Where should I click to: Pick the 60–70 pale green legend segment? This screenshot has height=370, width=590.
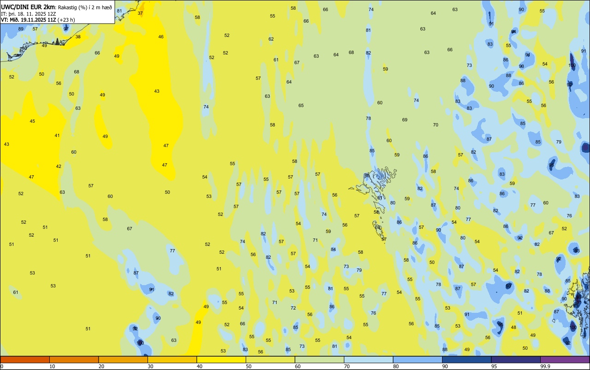point(319,359)
